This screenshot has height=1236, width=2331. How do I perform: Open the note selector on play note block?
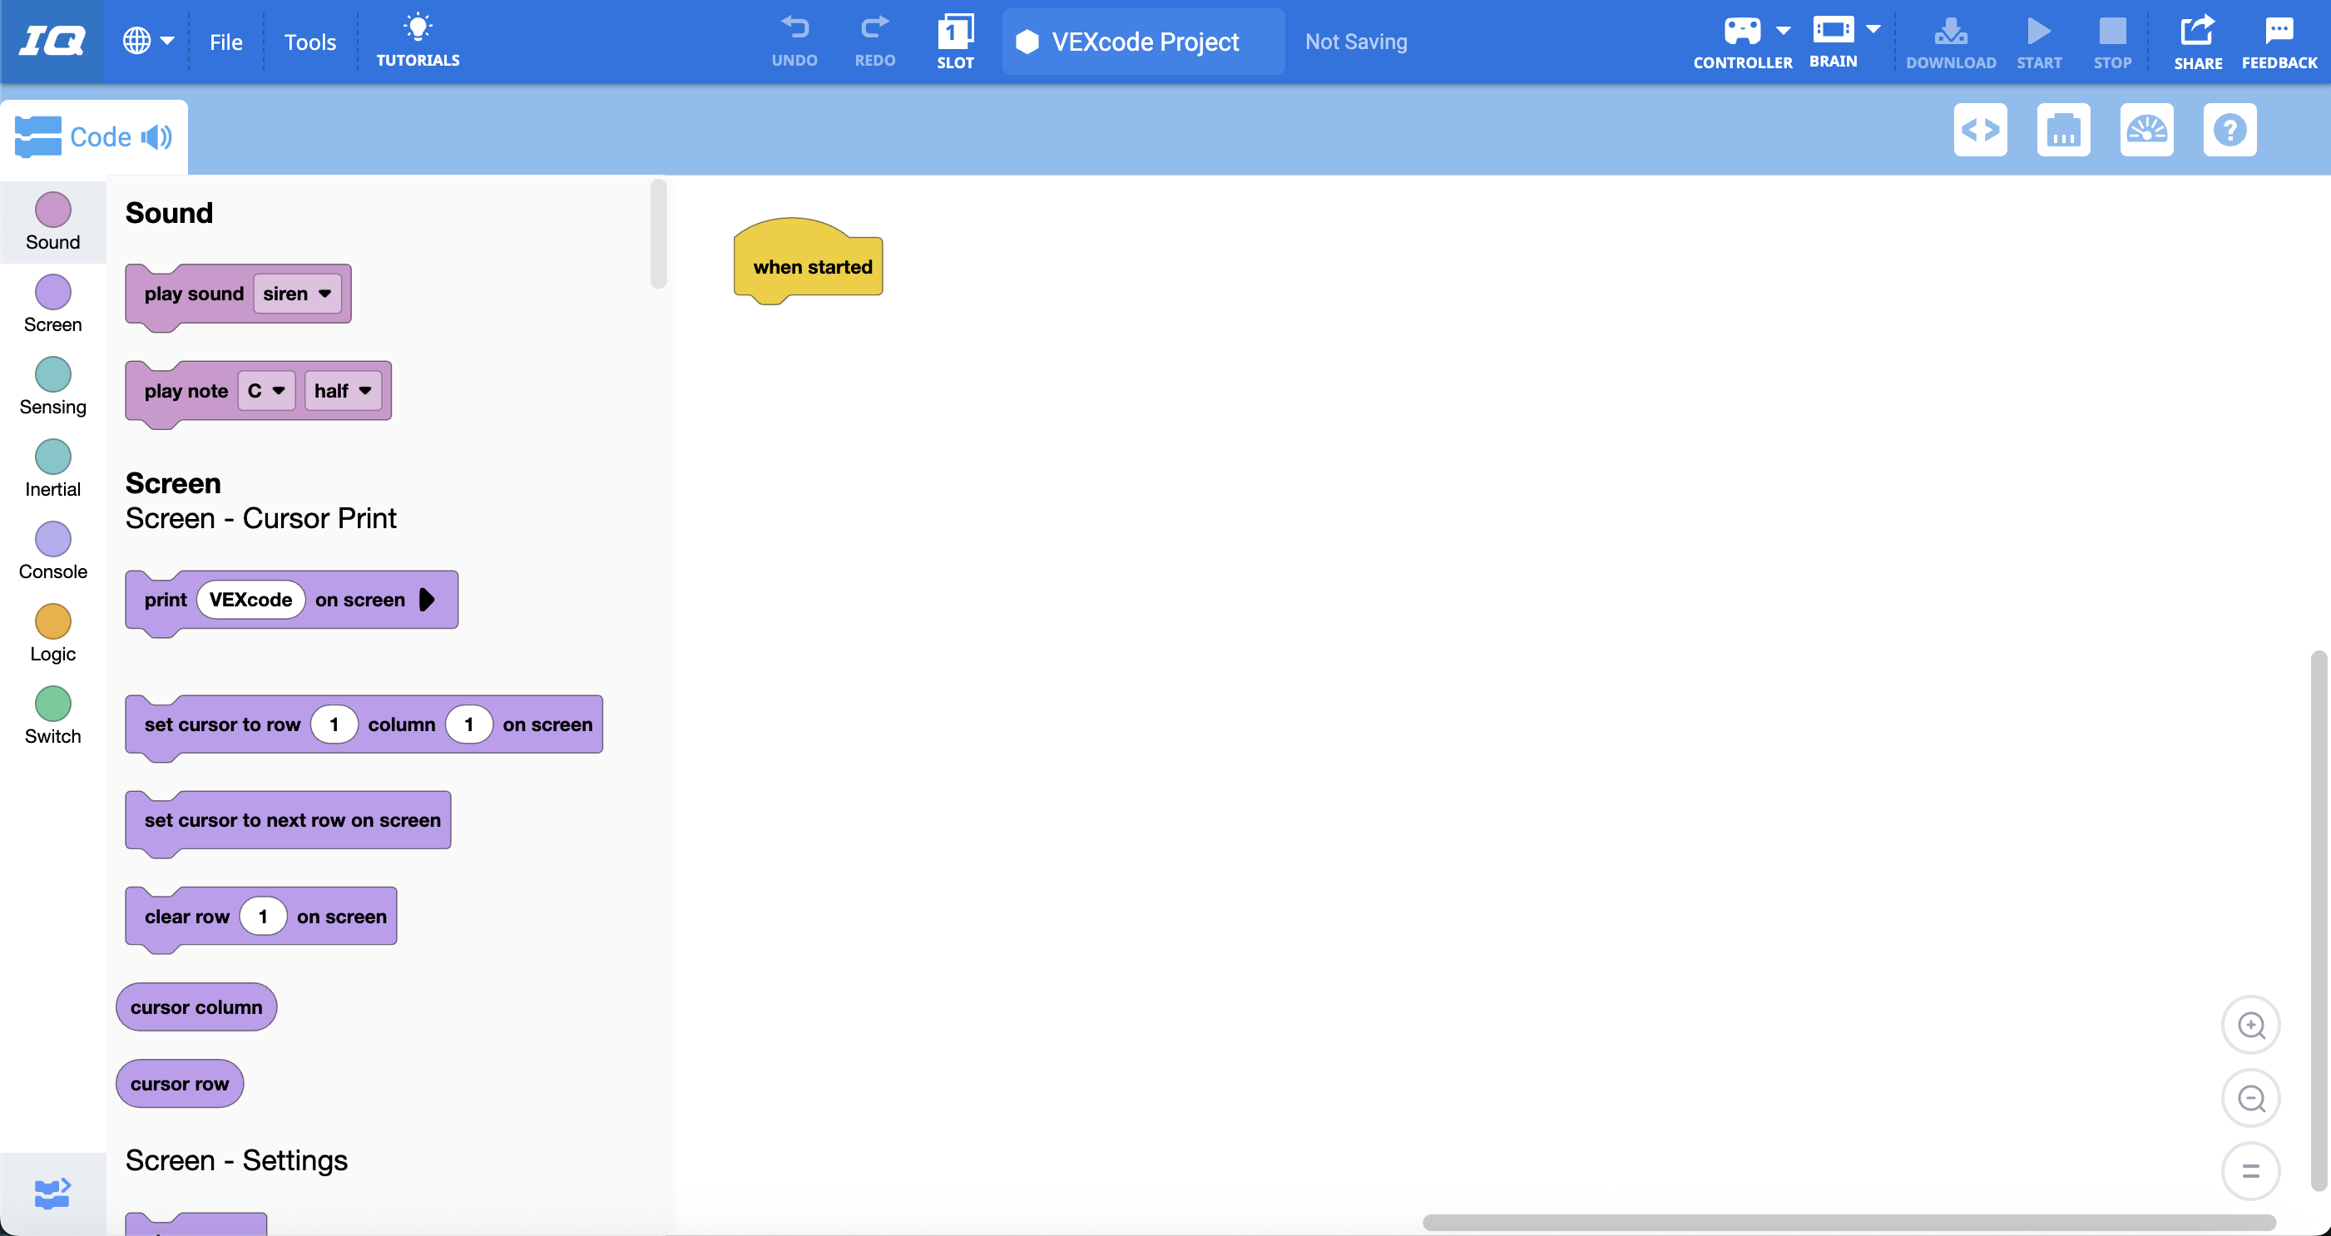click(266, 391)
